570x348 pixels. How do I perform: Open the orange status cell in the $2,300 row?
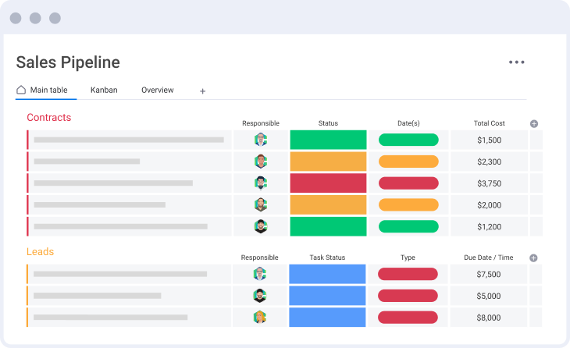328,162
